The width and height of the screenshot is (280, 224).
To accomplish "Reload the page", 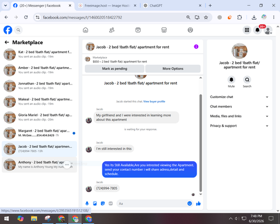I will (x=26, y=17).
